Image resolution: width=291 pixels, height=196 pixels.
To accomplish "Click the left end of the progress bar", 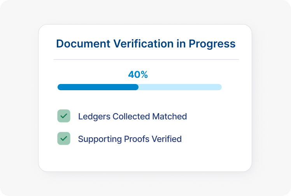I will (x=60, y=87).
